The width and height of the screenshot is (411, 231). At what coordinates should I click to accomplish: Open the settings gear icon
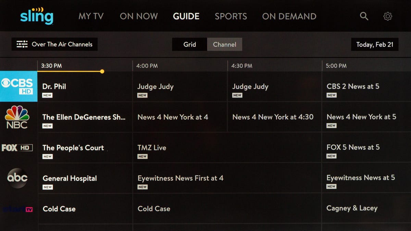(x=388, y=16)
